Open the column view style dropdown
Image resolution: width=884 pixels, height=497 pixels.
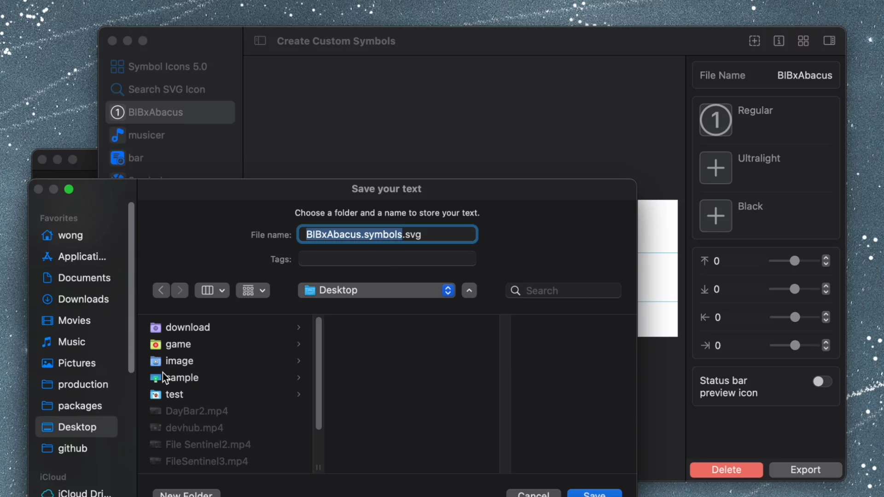click(212, 290)
